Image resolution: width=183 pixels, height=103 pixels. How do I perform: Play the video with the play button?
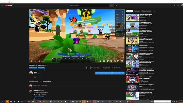[32, 61]
